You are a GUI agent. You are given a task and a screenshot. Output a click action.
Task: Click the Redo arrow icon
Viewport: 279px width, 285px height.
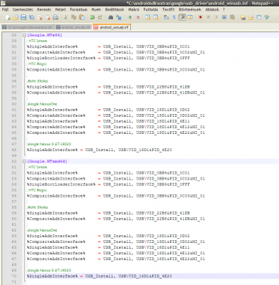(100, 17)
